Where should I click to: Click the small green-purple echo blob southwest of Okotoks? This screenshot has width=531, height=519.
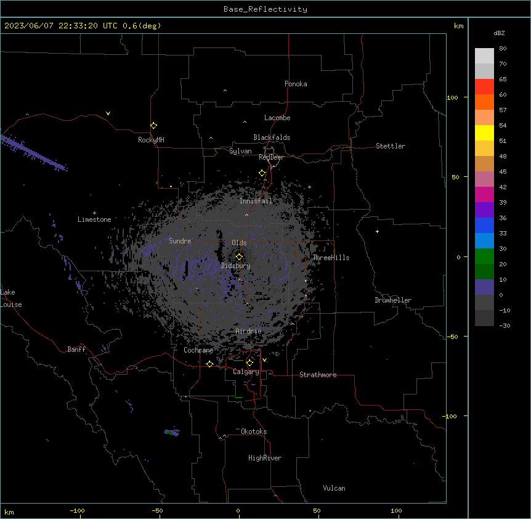coord(172,433)
